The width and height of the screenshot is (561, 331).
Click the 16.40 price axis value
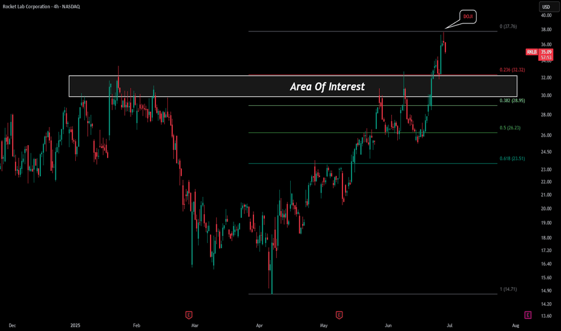546,264
